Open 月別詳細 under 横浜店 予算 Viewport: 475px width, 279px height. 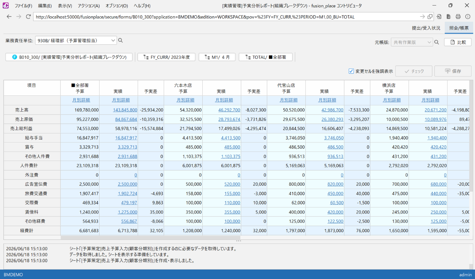pyautogui.click(x=392, y=100)
